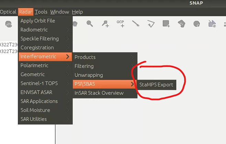226x144 pixels.
Task: Select the PSI\SBAS submenu entry
Action: click(x=105, y=84)
